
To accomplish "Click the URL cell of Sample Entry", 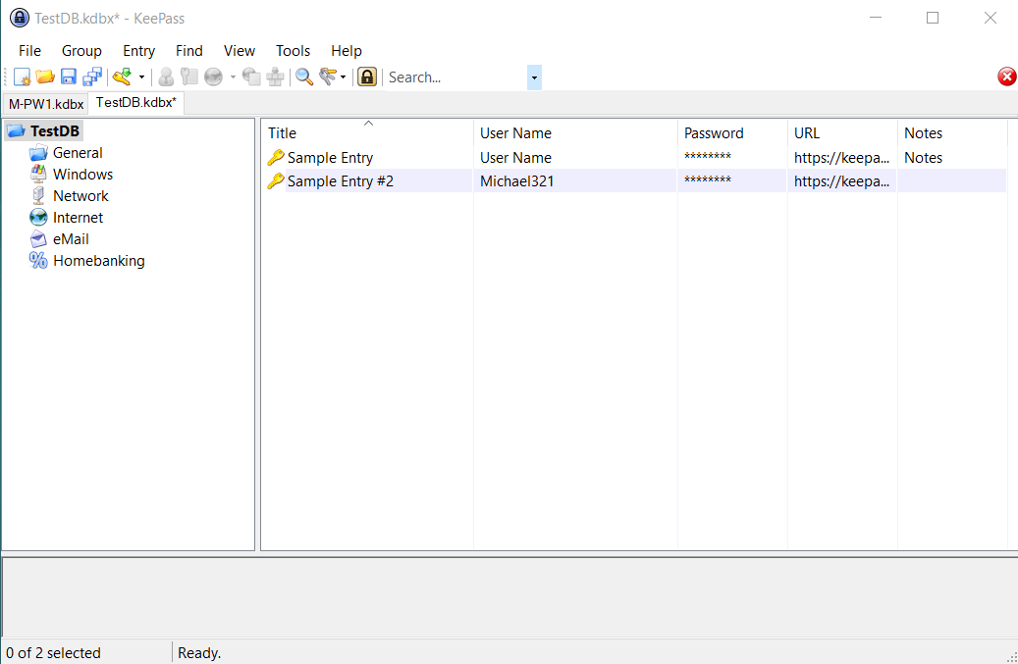I will pos(842,158).
